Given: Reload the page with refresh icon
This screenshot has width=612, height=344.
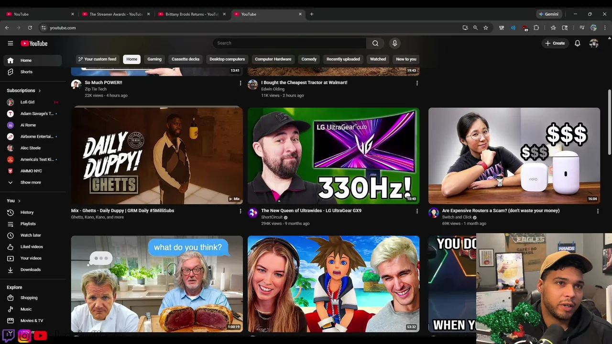Looking at the screenshot, I should click(30, 28).
